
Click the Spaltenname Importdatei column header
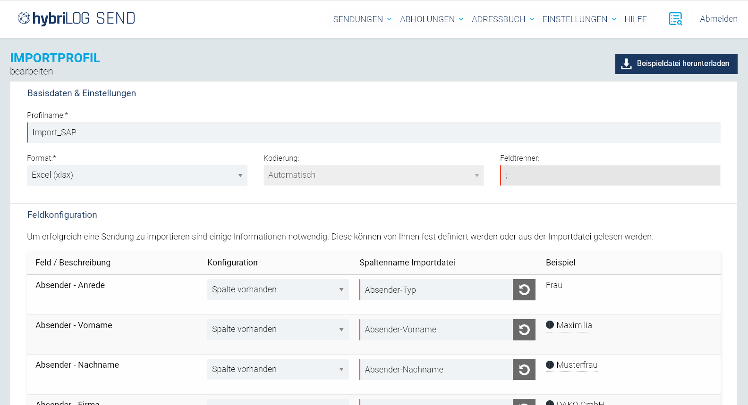[407, 263]
